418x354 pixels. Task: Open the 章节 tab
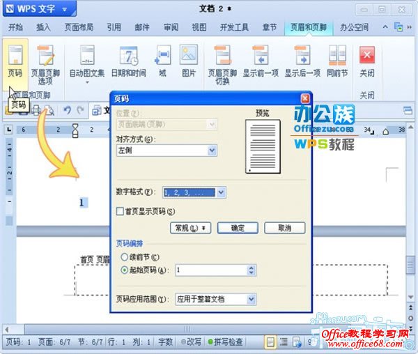270,27
